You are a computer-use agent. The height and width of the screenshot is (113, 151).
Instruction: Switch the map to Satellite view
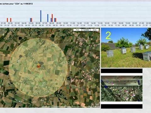pos(86,30)
